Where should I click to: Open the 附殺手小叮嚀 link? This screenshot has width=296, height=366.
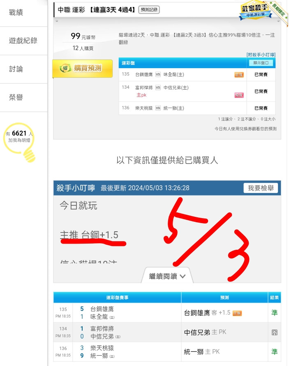261,55
